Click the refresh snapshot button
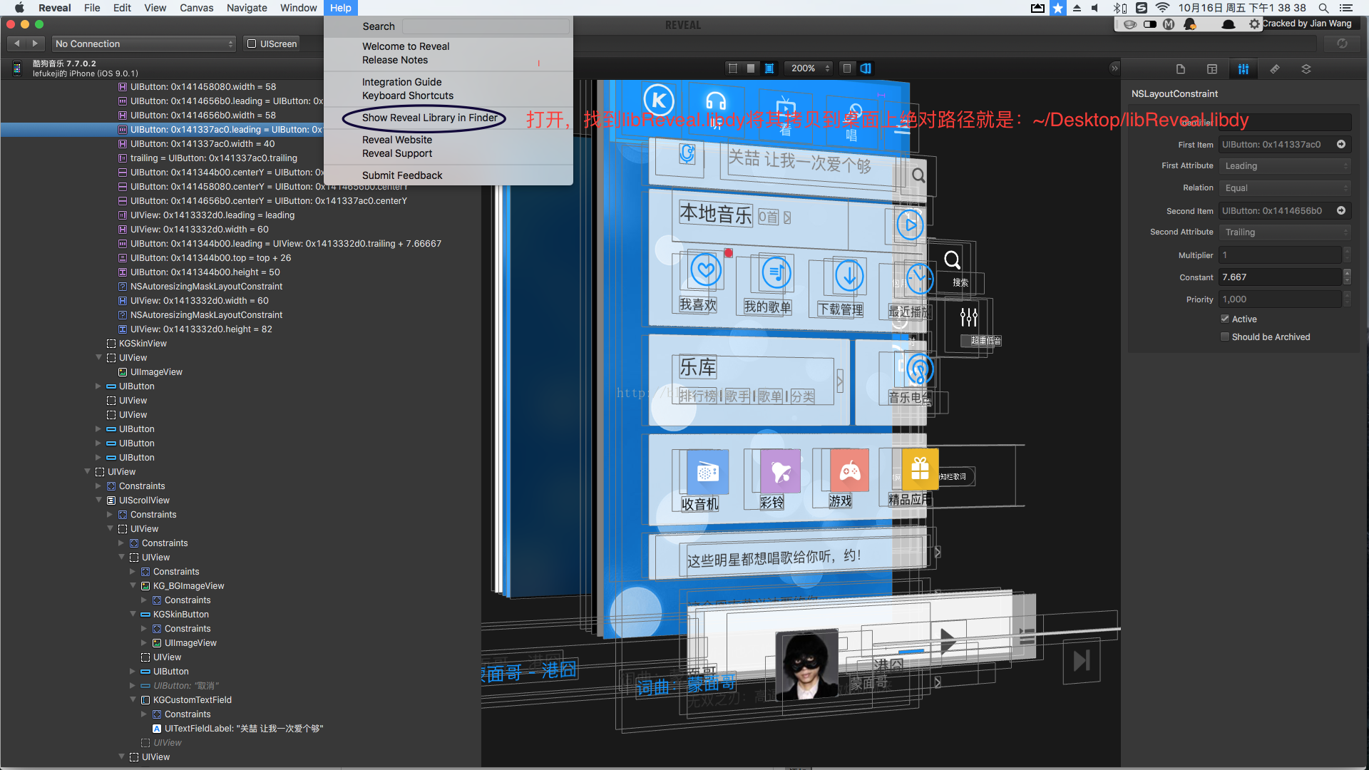This screenshot has width=1369, height=770. point(1342,43)
